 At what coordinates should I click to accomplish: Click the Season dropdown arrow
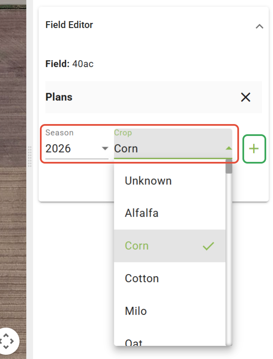pyautogui.click(x=105, y=149)
